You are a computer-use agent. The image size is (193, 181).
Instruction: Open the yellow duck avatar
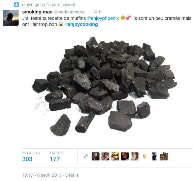[x=144, y=156]
